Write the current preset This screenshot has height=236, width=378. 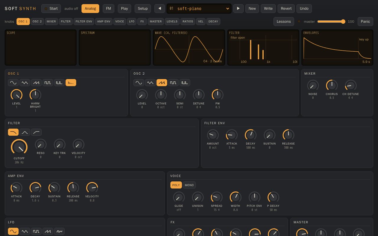point(268,9)
